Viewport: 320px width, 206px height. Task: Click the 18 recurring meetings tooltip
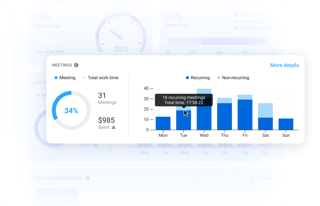tap(183, 100)
